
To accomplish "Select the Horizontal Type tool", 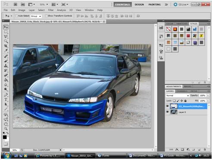I will 6,99.
